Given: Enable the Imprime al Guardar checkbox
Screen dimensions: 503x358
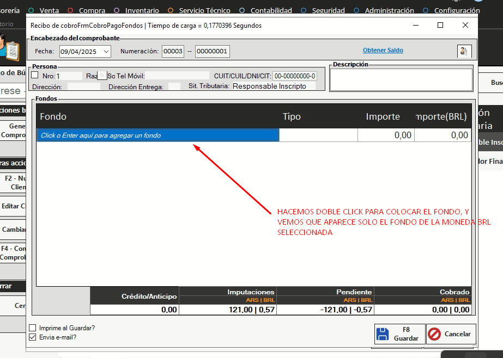Looking at the screenshot, I should (x=33, y=328).
